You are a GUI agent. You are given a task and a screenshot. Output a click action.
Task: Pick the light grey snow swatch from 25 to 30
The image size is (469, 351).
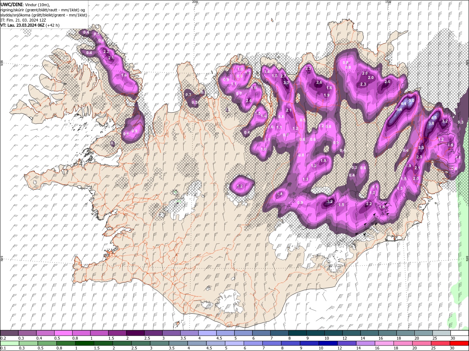pos(442,333)
